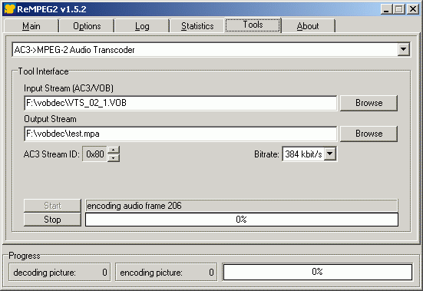Image resolution: width=423 pixels, height=291 pixels.
Task: Stop the audio transcoding
Action: (52, 220)
